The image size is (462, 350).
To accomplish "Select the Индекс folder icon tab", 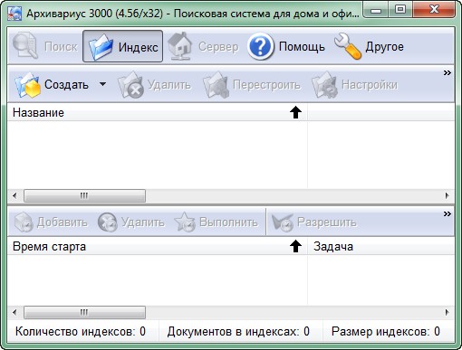I will tap(101, 46).
